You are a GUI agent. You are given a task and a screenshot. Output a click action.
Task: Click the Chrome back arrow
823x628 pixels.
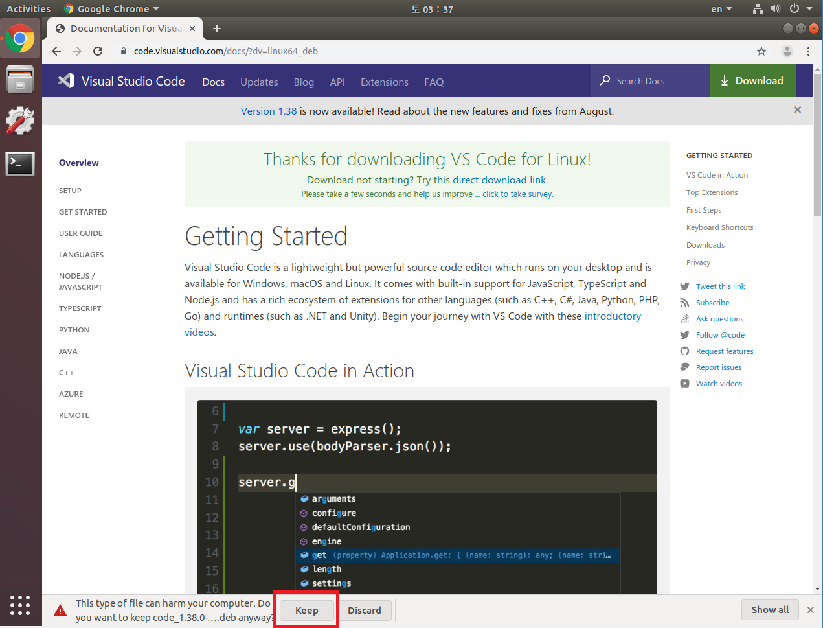[56, 51]
